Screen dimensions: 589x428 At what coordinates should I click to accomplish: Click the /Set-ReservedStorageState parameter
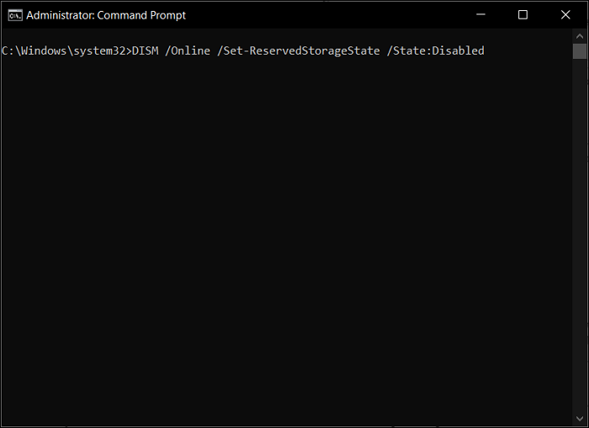pyautogui.click(x=298, y=51)
